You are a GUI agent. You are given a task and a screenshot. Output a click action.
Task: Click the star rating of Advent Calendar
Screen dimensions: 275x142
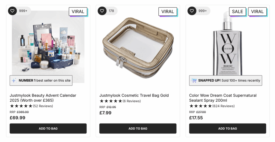pyautogui.click(x=21, y=106)
